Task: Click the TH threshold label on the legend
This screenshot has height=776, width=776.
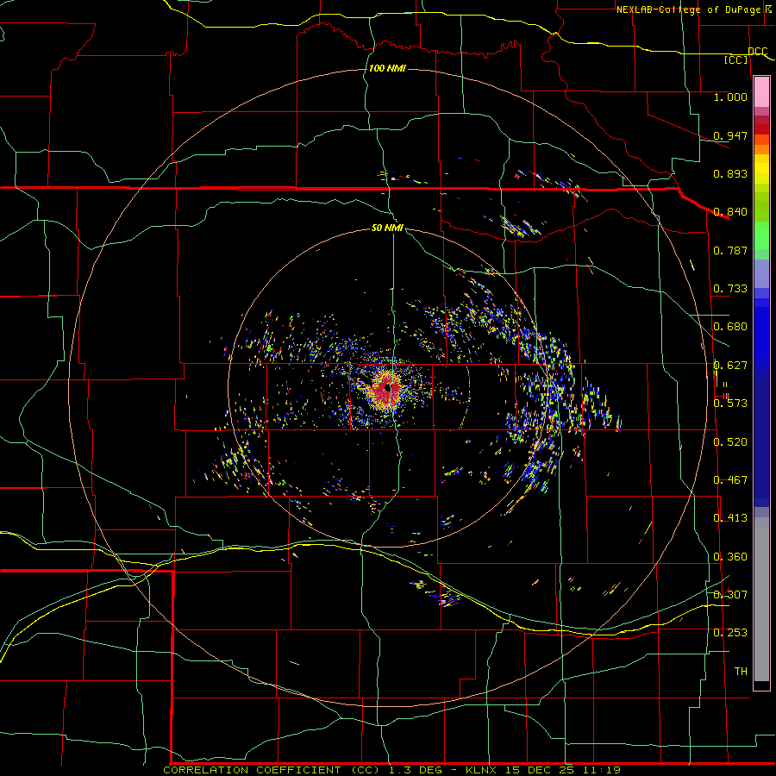Action: point(741,672)
